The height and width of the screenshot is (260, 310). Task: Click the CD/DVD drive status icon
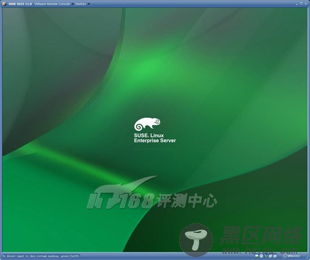coord(262,256)
